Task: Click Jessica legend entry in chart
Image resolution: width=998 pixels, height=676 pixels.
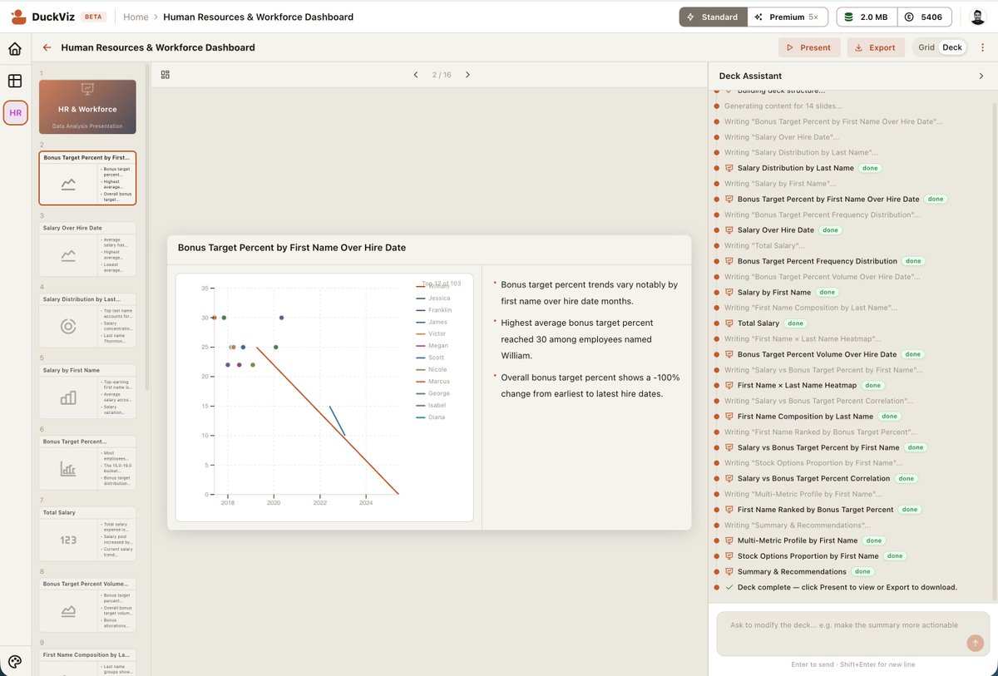Action: (433, 298)
